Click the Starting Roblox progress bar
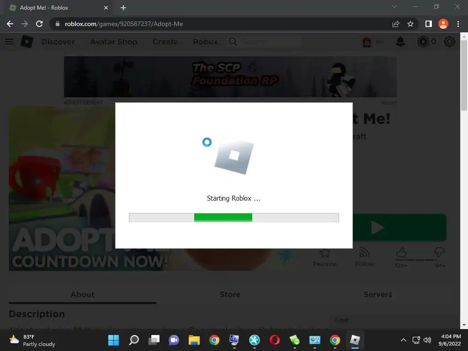The height and width of the screenshot is (351, 468). [x=234, y=217]
